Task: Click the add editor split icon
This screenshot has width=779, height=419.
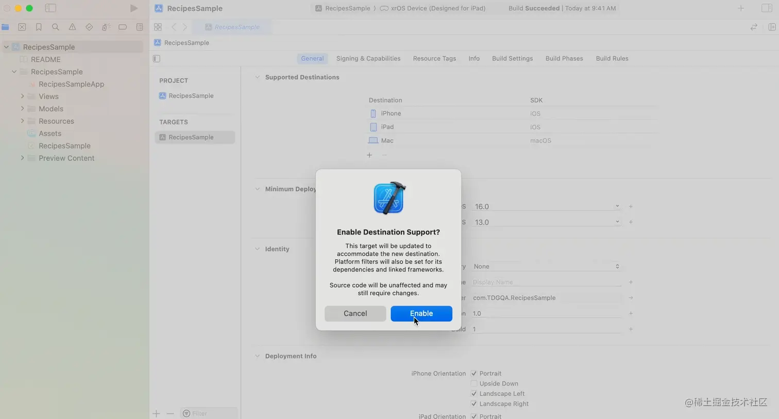Action: click(x=772, y=27)
